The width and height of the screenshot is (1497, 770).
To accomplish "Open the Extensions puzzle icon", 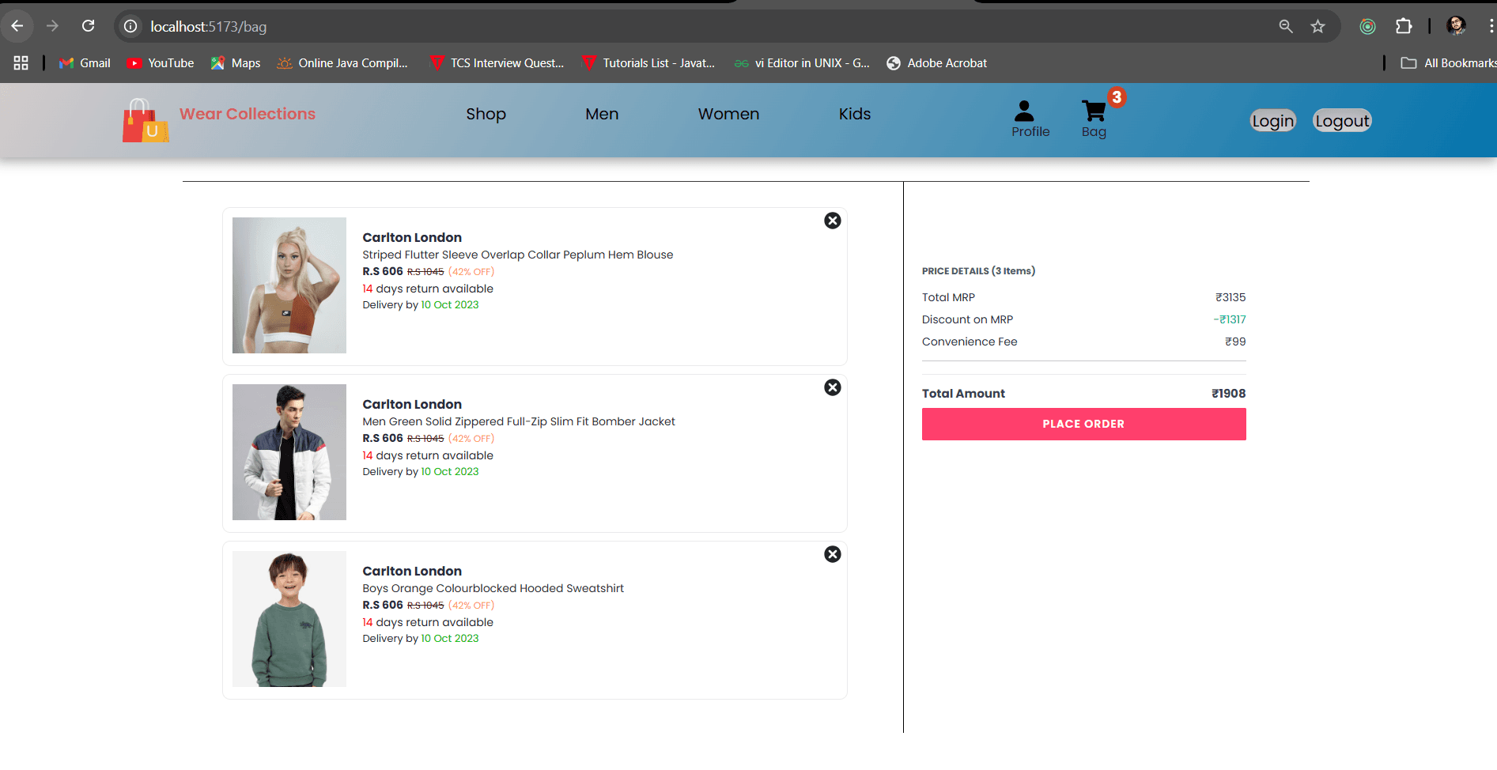I will click(1404, 26).
